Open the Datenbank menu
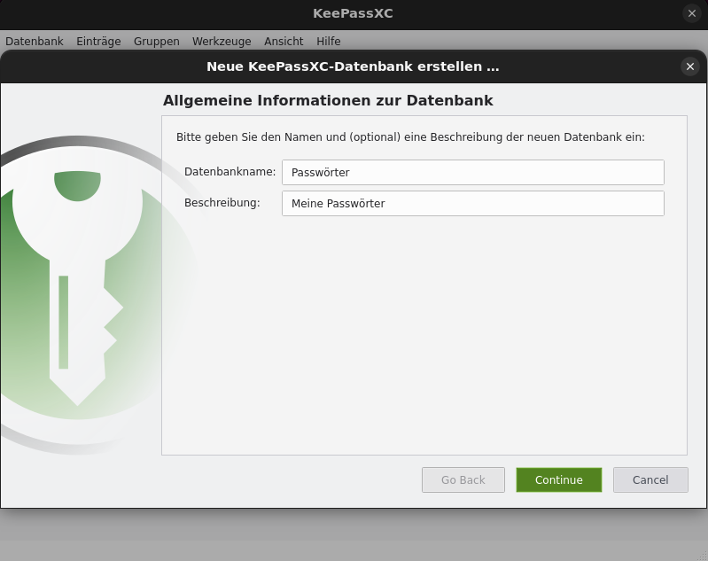This screenshot has height=561, width=708. click(35, 41)
